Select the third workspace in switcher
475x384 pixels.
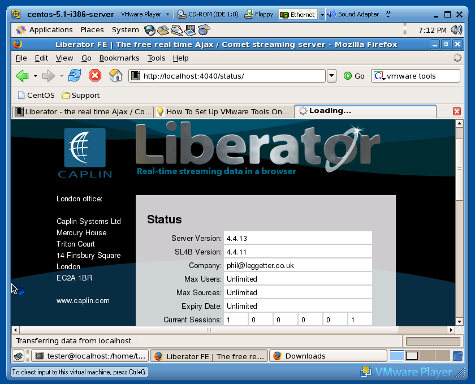click(x=427, y=356)
